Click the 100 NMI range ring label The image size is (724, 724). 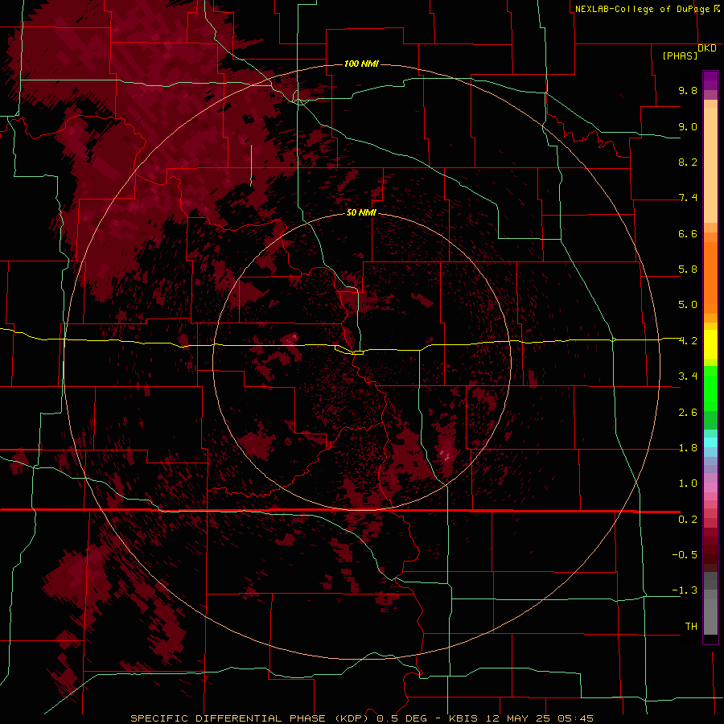tap(361, 64)
